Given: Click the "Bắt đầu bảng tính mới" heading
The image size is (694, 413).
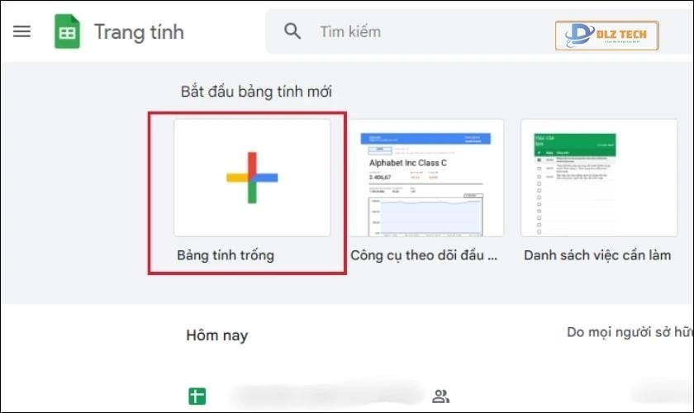Looking at the screenshot, I should [262, 92].
